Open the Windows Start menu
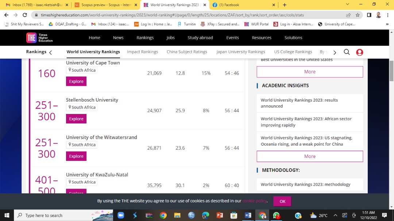The width and height of the screenshot is (394, 221). pos(7,215)
